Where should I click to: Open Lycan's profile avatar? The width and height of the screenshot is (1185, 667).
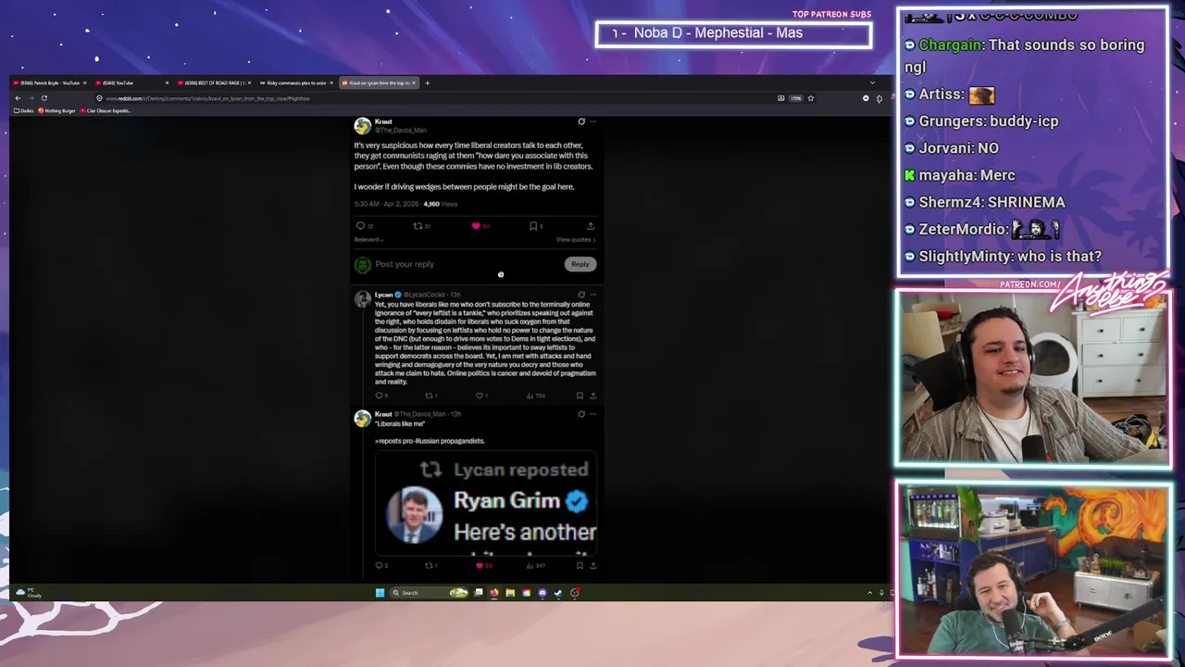[x=362, y=298]
